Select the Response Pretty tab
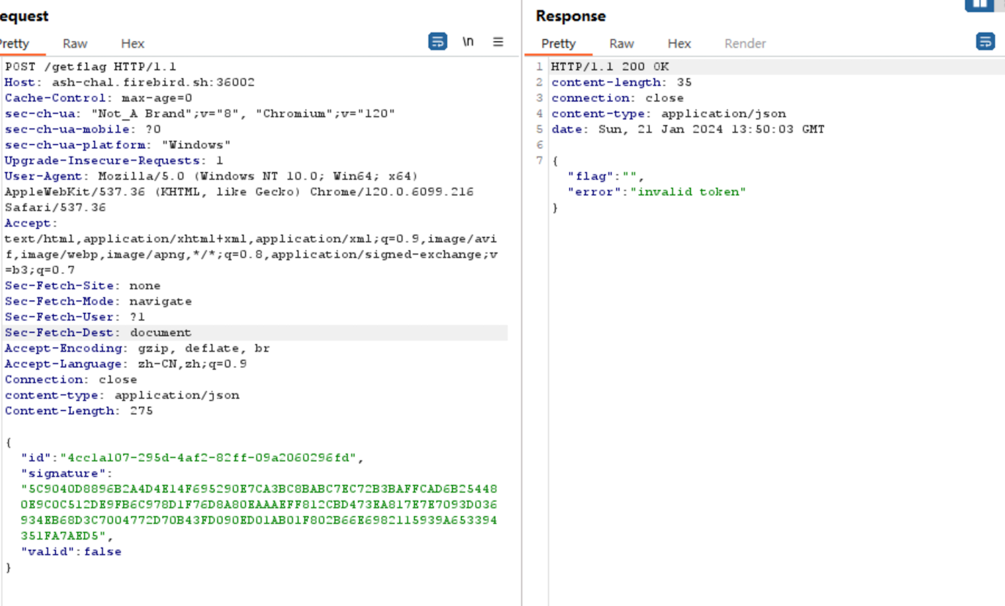This screenshot has width=1005, height=606. click(558, 44)
